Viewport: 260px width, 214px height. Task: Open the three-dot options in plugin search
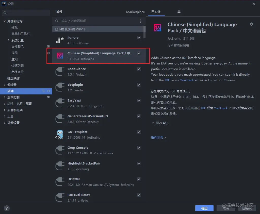click(x=141, y=21)
